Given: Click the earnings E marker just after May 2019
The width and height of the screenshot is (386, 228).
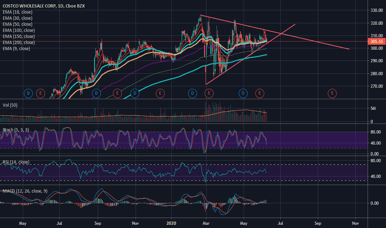Looking at the screenshot, I should tap(41, 93).
